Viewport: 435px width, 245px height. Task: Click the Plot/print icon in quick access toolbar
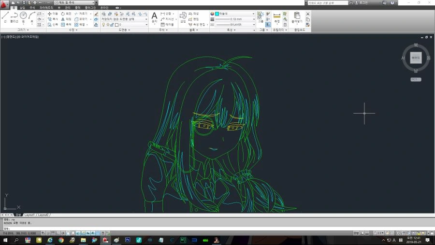tap(35, 2)
